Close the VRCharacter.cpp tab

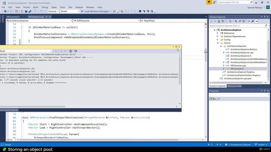[x=50, y=17]
